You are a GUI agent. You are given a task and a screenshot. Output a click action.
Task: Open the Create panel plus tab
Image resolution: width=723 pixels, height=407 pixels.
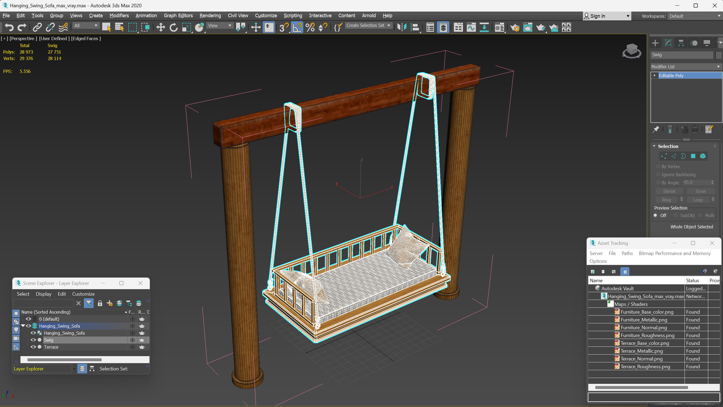click(x=655, y=43)
